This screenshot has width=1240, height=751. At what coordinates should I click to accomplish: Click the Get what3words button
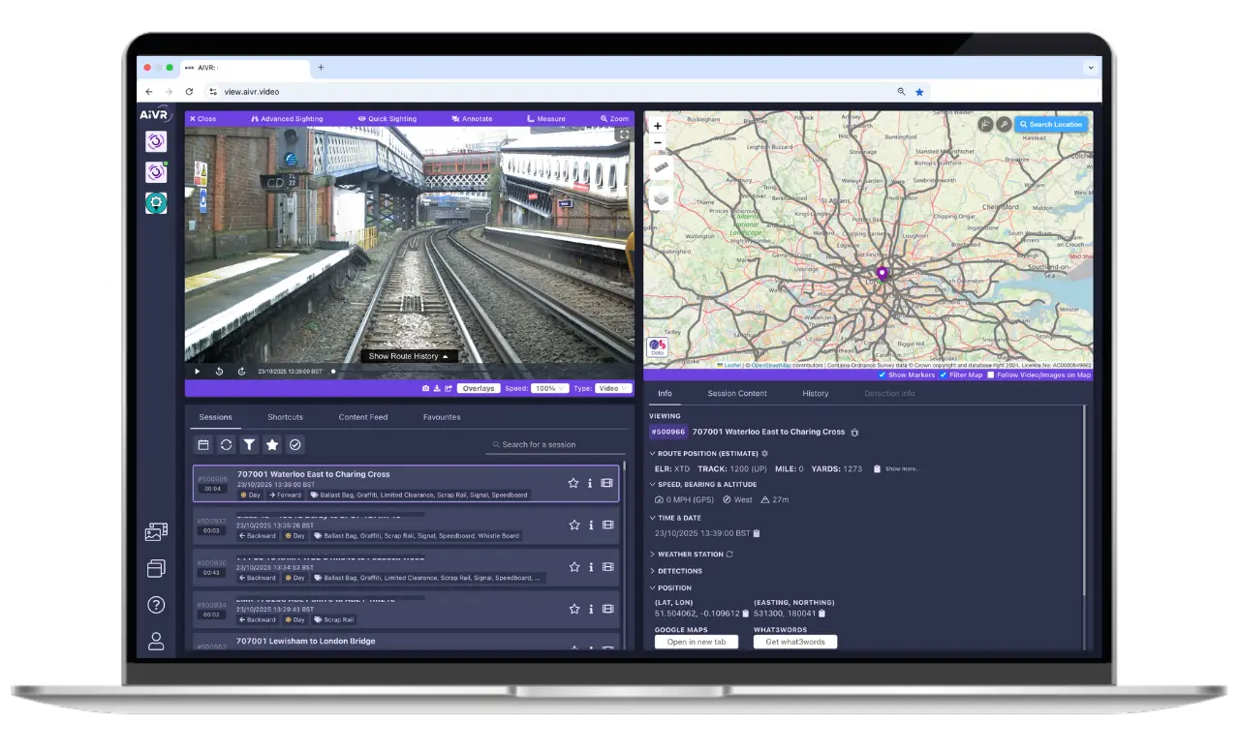point(794,642)
